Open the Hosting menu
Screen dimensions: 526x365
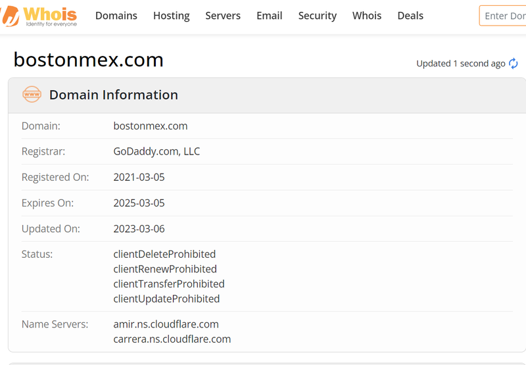171,16
